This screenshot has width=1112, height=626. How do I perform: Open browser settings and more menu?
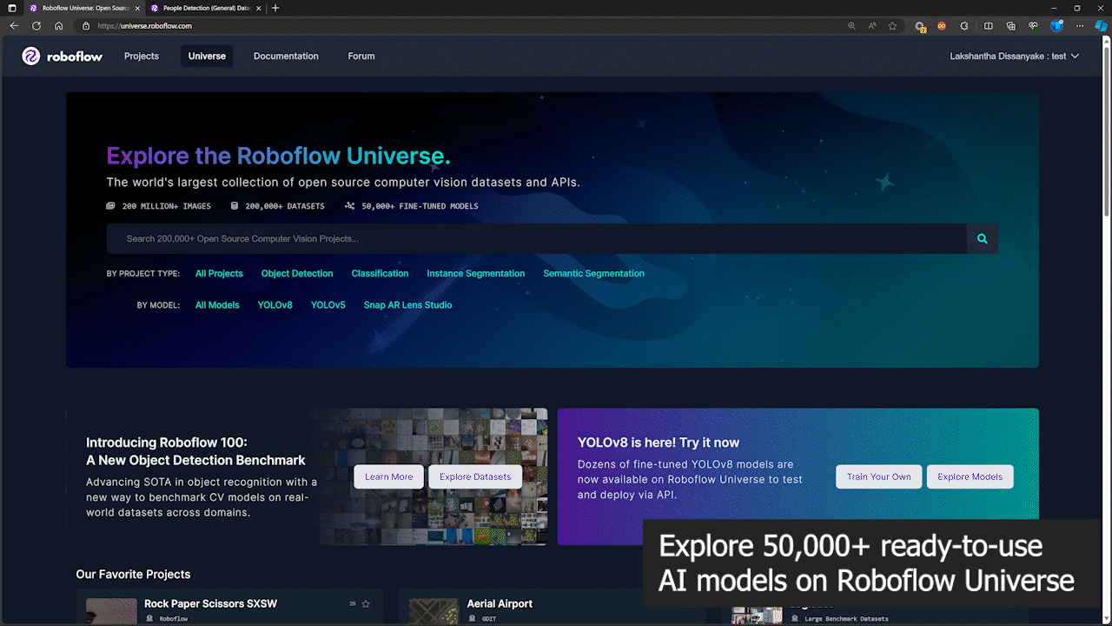pyautogui.click(x=1078, y=26)
